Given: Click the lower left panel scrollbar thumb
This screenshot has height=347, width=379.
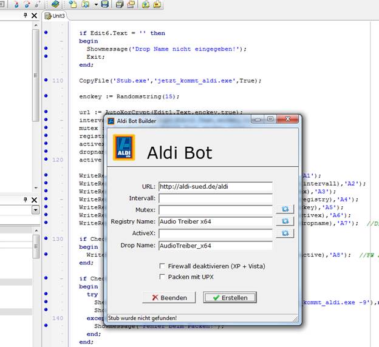Looking at the screenshot, I should [36, 246].
